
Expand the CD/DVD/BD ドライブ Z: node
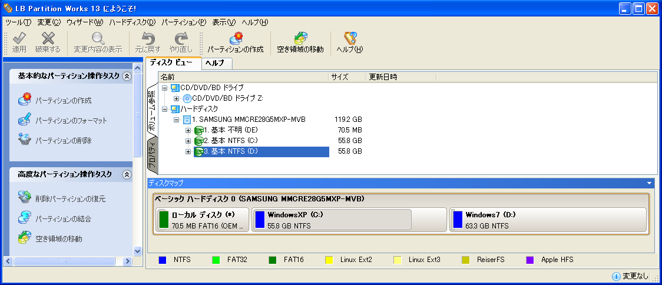click(177, 98)
